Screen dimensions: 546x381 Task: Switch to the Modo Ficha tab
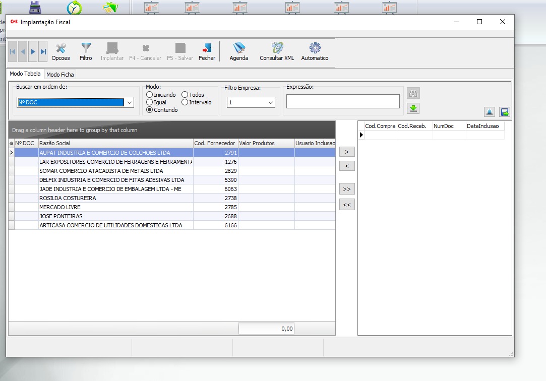point(60,75)
